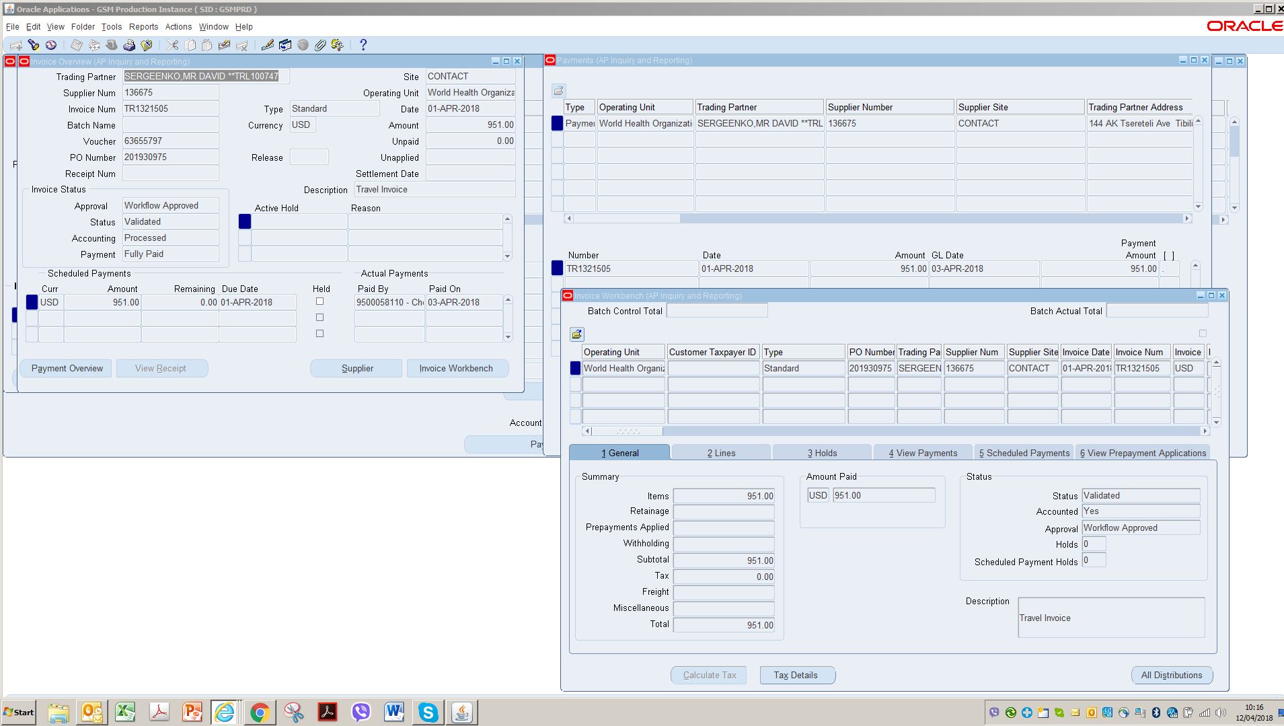Toggle the Held checkbox in second scheduled payment row
The height and width of the screenshot is (726, 1284).
coord(319,318)
